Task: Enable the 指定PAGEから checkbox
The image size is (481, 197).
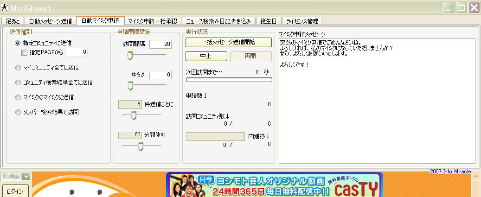Action: 24,53
